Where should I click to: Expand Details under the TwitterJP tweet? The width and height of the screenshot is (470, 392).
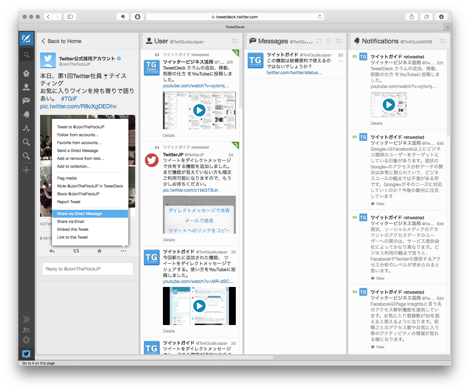169,240
